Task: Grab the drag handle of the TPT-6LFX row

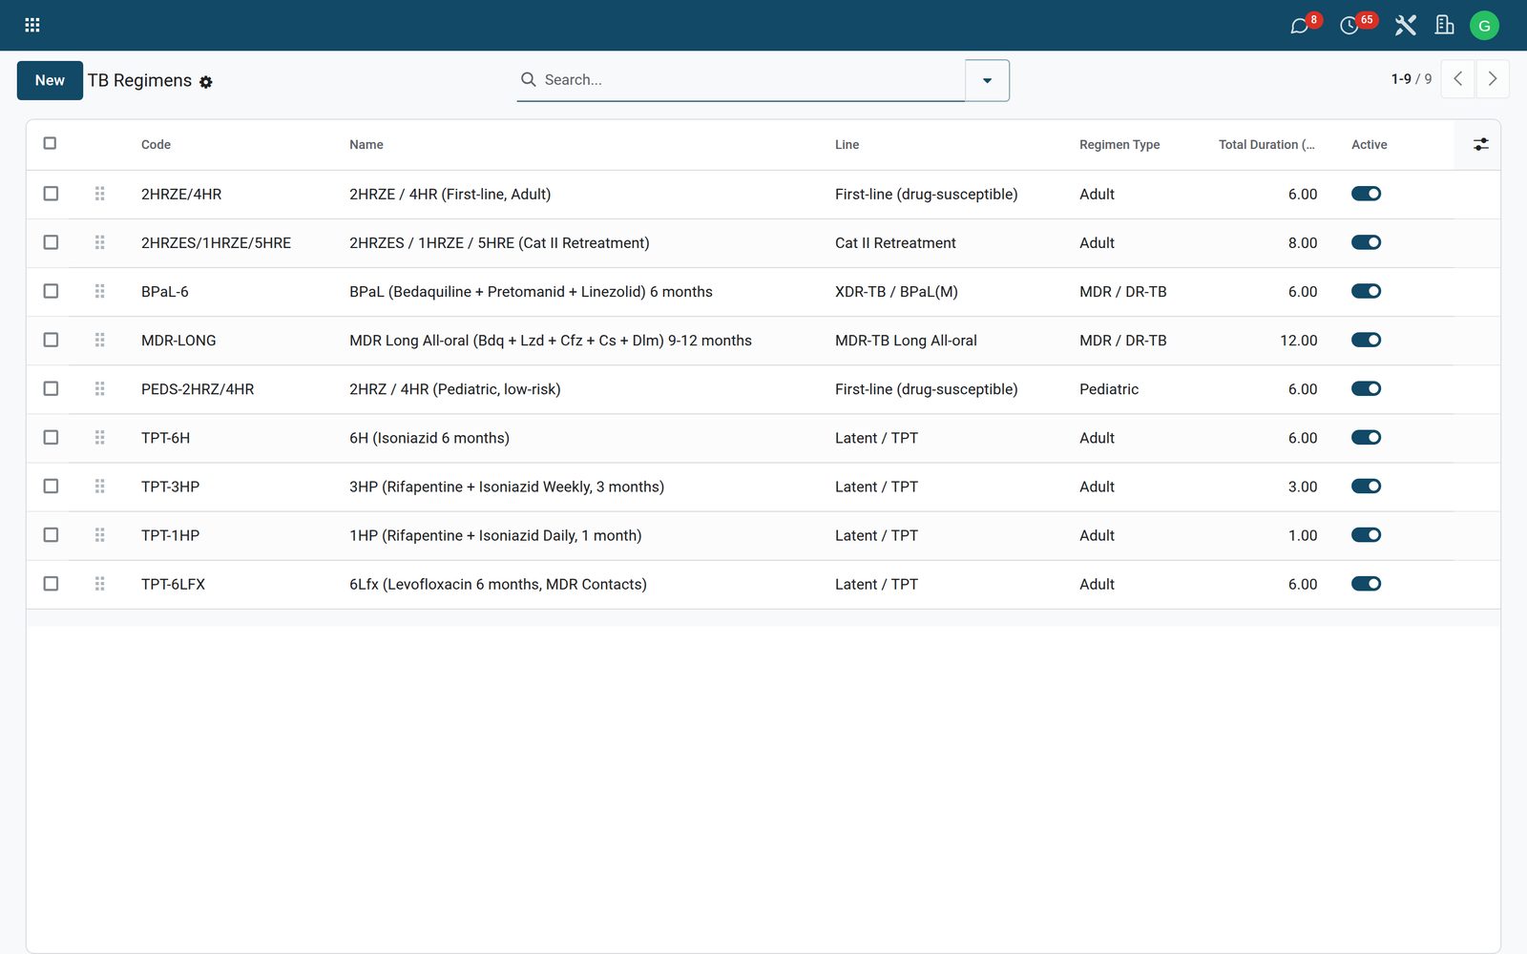Action: (x=99, y=584)
